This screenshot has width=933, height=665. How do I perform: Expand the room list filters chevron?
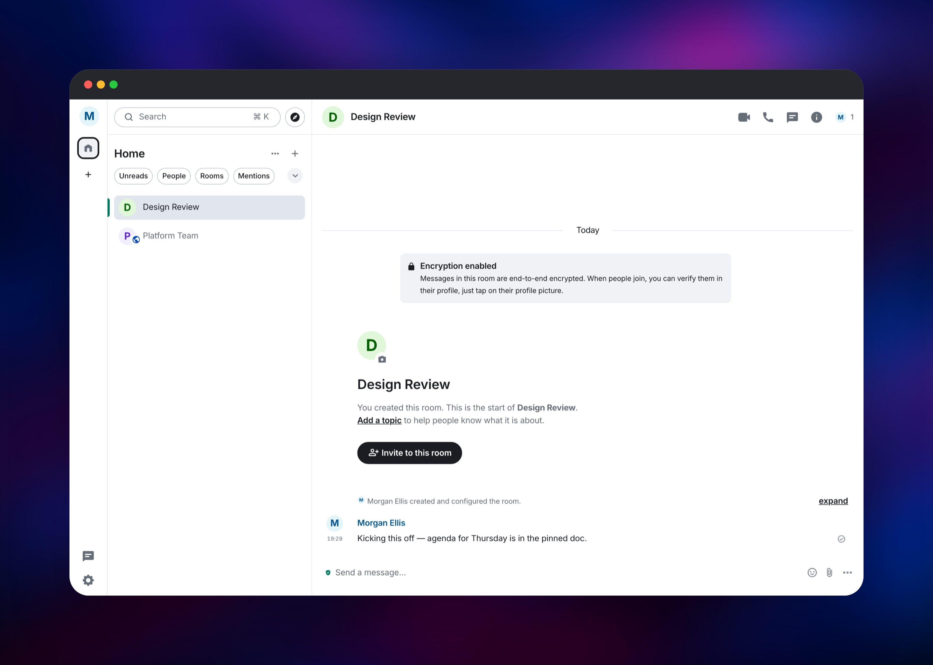click(295, 176)
